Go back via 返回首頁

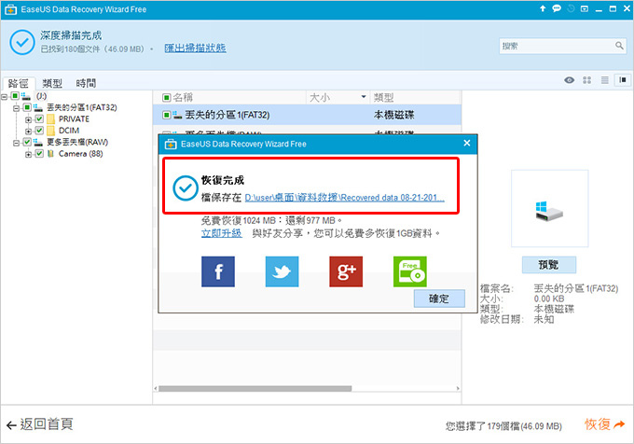click(x=39, y=424)
